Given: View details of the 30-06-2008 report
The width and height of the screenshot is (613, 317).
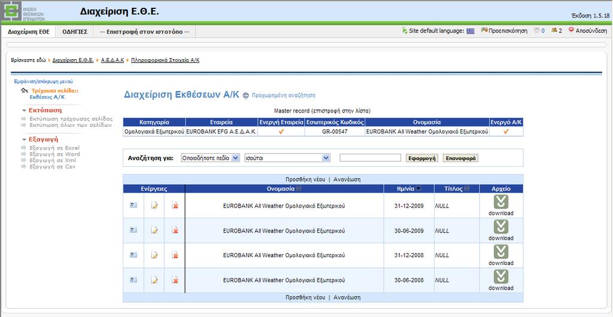Looking at the screenshot, I should pyautogui.click(x=133, y=280).
